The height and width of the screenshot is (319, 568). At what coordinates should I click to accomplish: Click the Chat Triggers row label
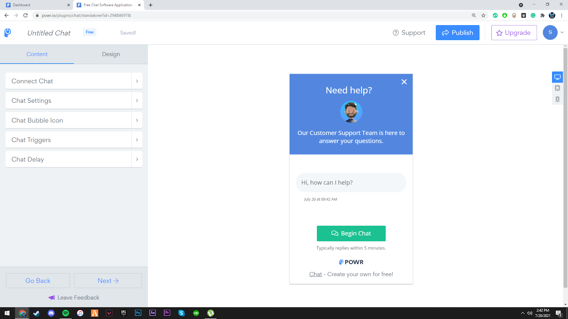(31, 140)
